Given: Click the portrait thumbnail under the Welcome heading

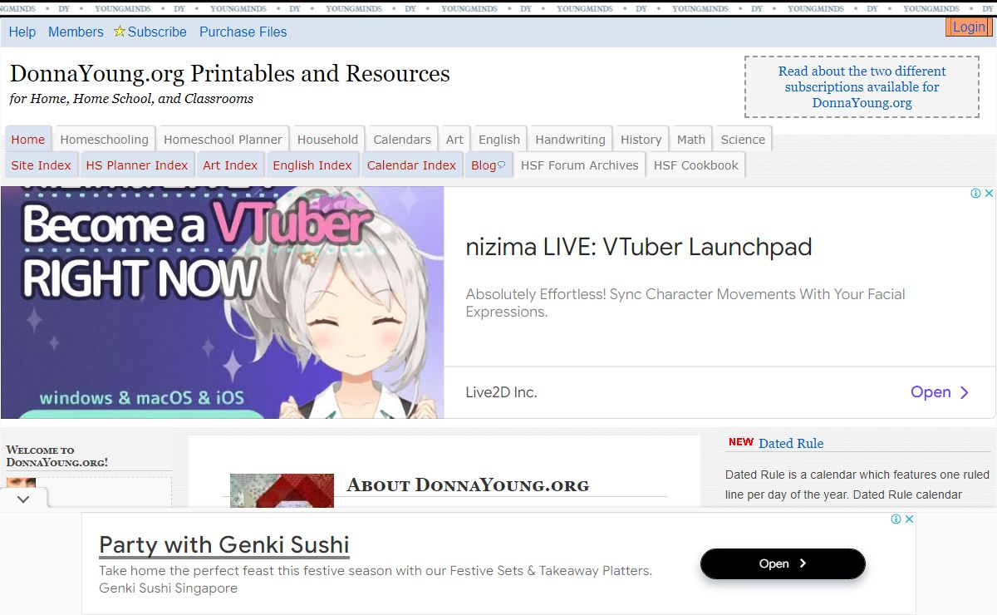Looking at the screenshot, I should (x=21, y=484).
